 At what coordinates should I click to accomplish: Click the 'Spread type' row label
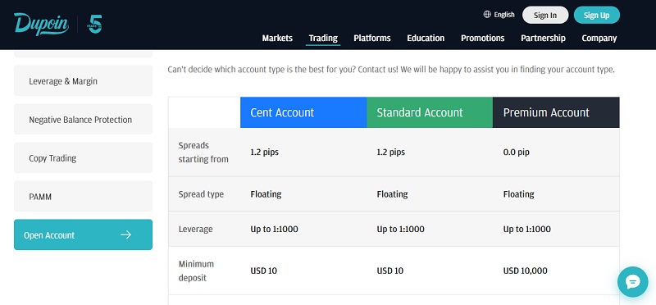(x=201, y=194)
